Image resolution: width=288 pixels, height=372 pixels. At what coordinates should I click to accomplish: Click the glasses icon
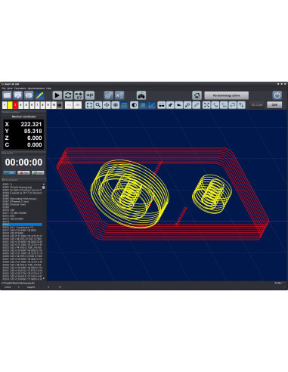tap(162, 105)
